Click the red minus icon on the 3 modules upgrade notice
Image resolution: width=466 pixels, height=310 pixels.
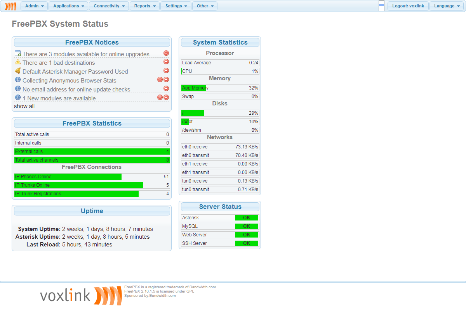click(166, 53)
